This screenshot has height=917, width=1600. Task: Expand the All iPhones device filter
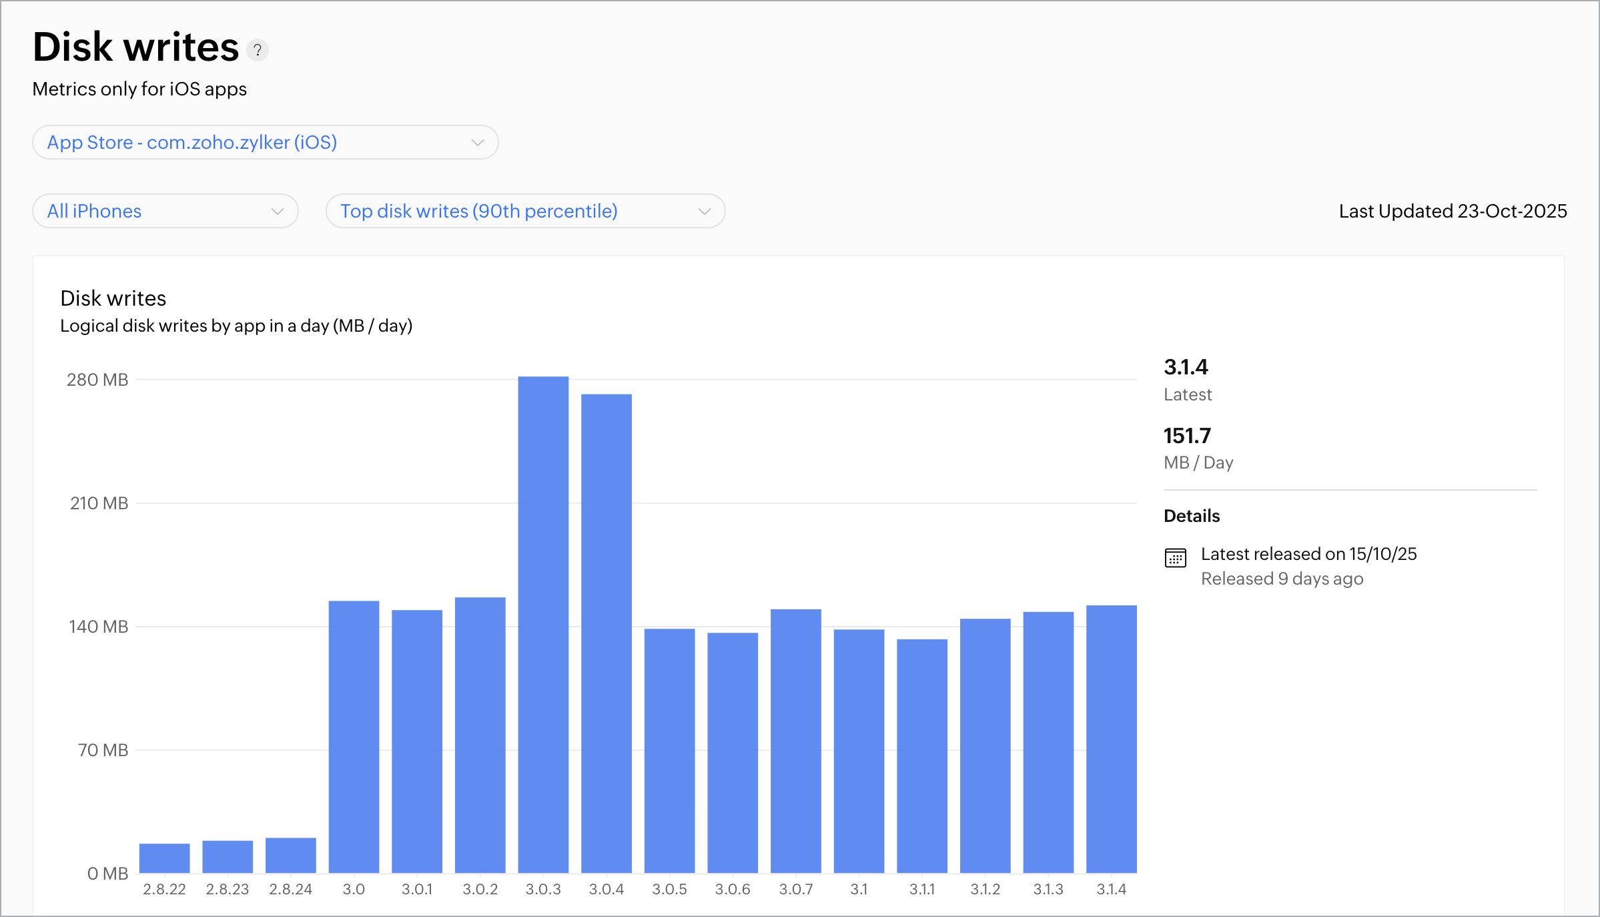pos(165,211)
